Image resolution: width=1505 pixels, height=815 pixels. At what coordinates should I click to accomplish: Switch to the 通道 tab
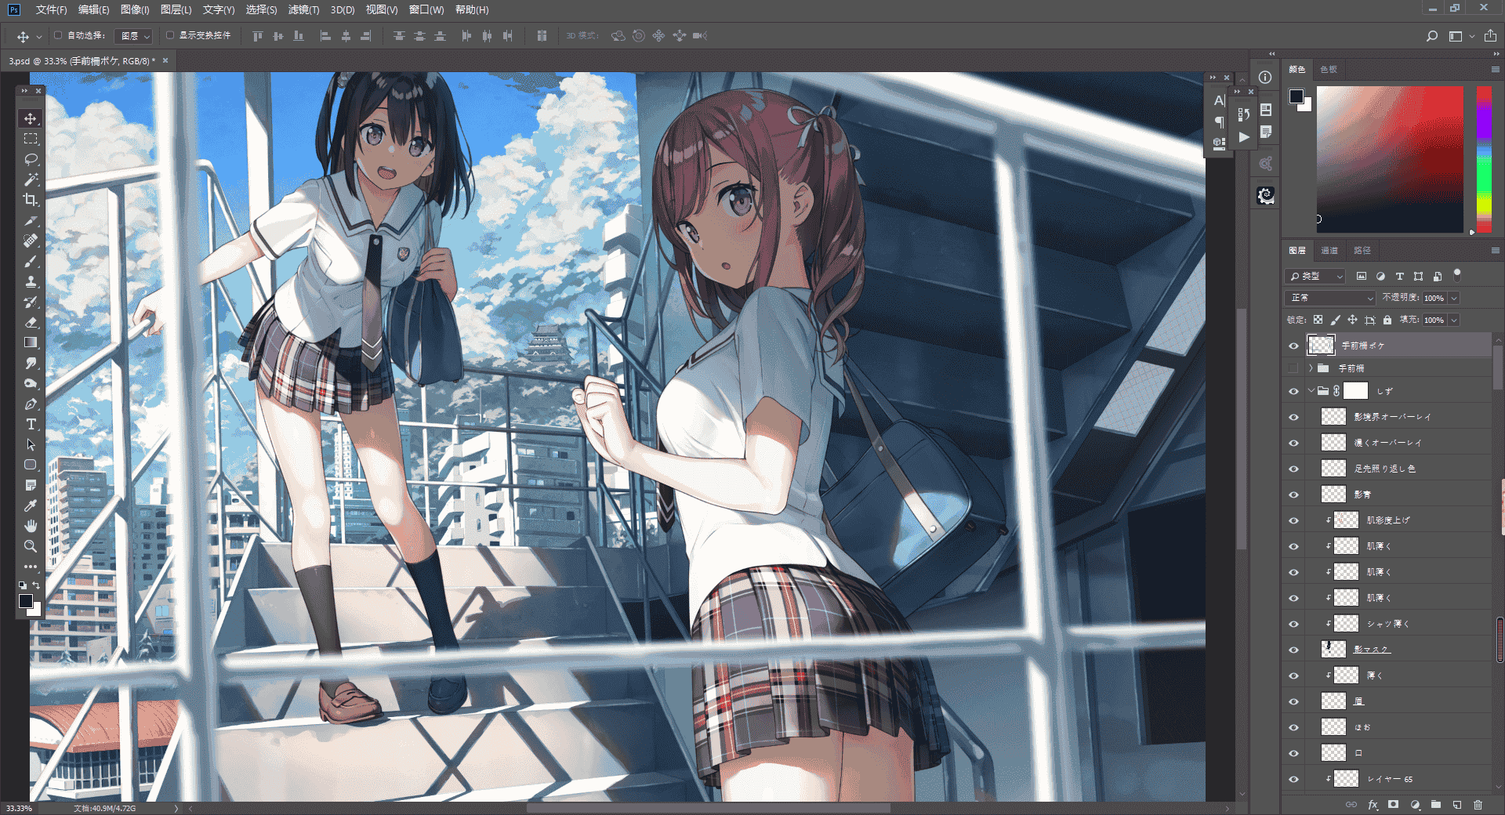tap(1329, 251)
